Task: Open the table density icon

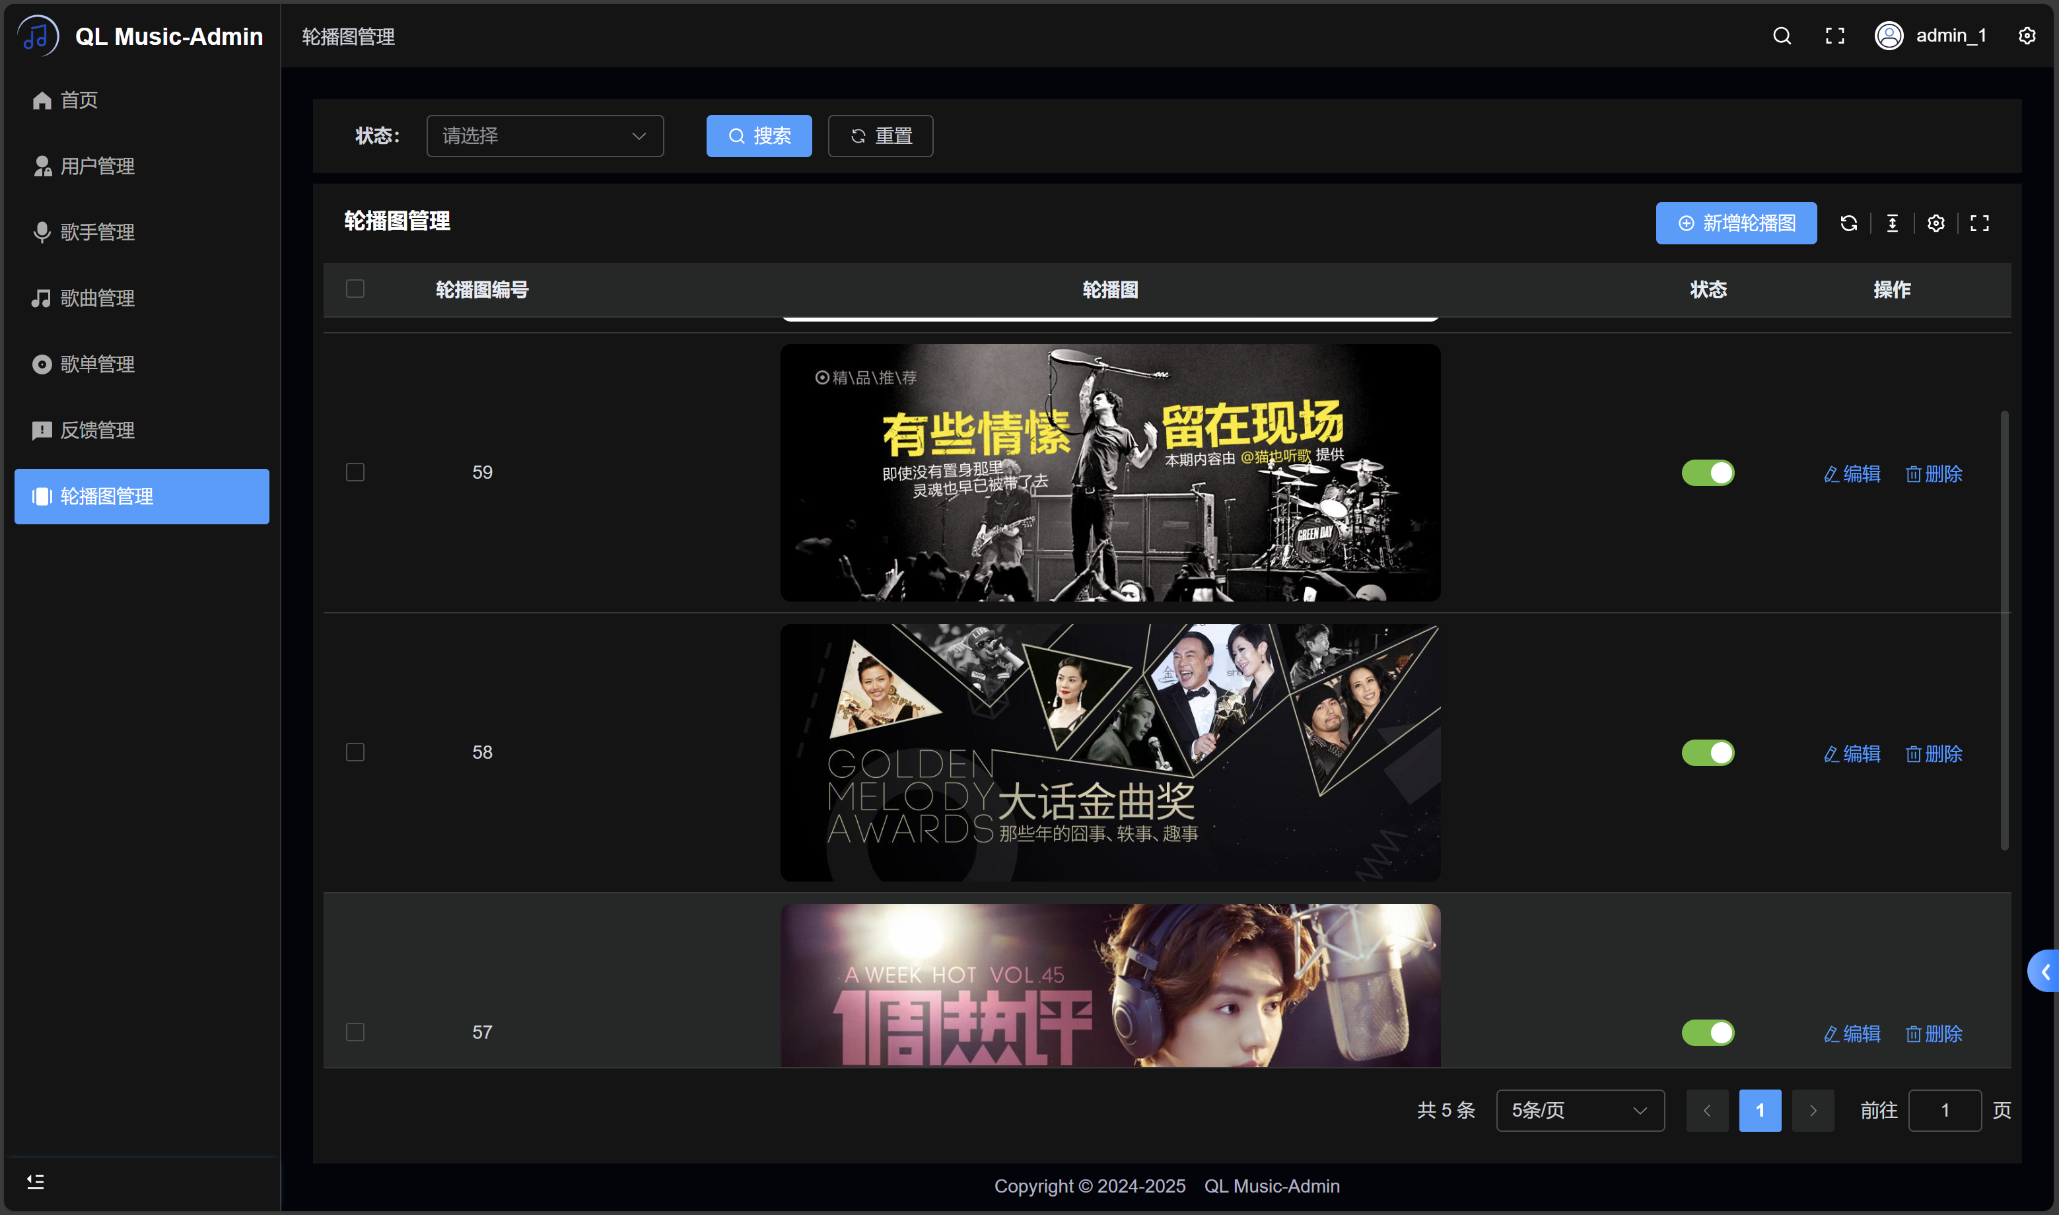Action: (x=1892, y=223)
